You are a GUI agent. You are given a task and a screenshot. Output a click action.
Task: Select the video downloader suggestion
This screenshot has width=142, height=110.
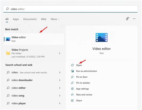(x=34, y=80)
